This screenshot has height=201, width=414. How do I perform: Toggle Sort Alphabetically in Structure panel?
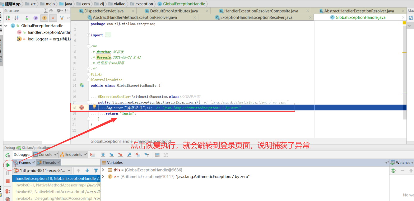point(17,18)
